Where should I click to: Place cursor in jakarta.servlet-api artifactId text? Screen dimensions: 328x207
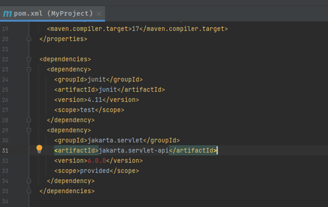pyautogui.click(x=134, y=150)
